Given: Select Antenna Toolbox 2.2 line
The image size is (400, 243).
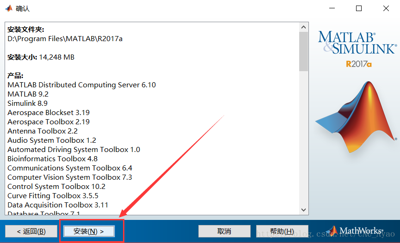Looking at the screenshot, I should [x=43, y=131].
